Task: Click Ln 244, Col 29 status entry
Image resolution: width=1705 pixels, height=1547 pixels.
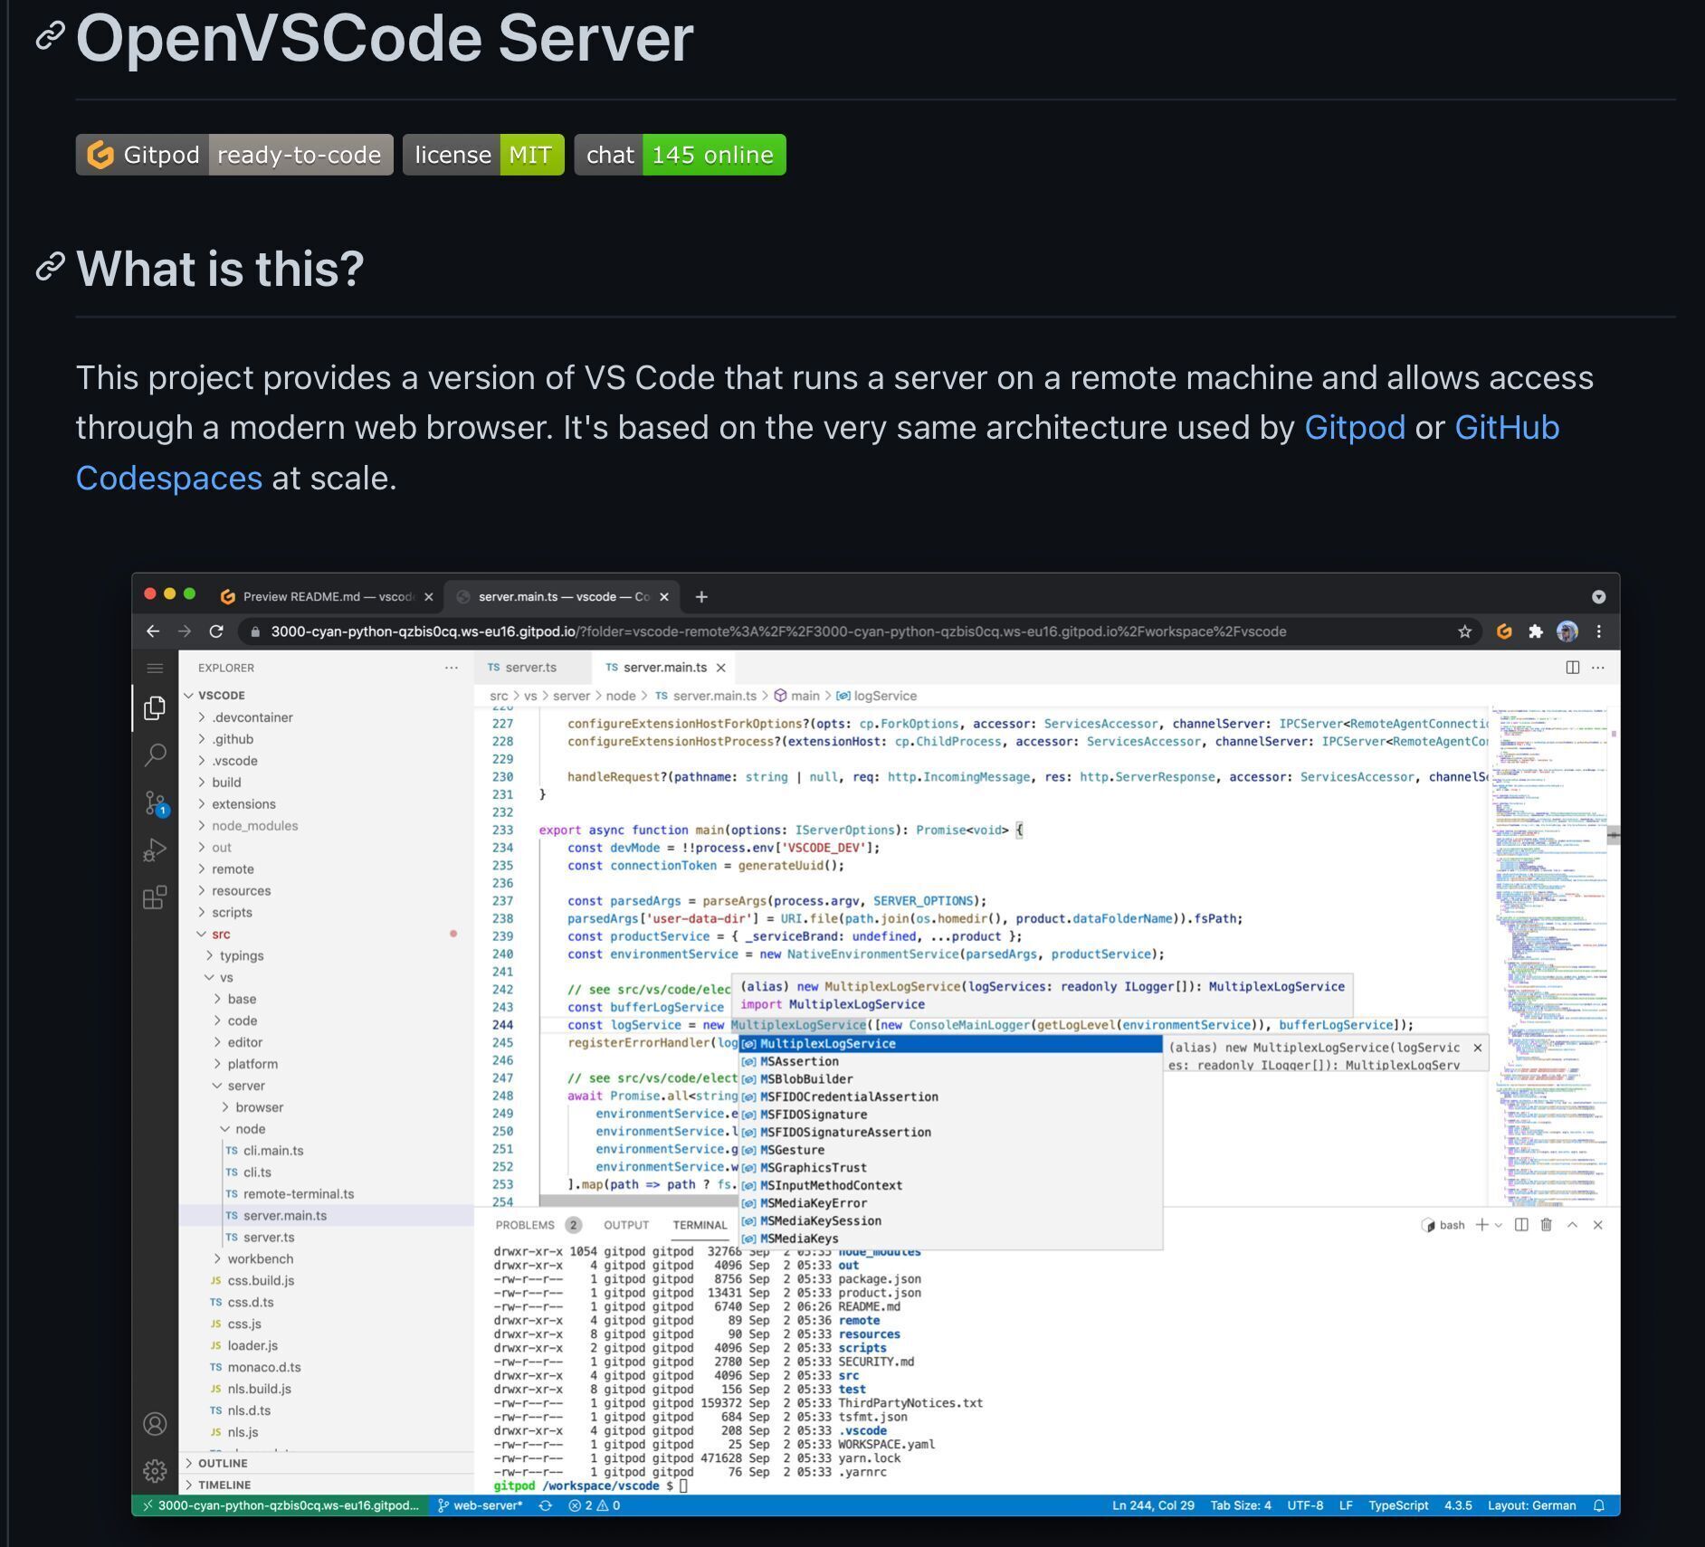Action: click(x=1153, y=1506)
